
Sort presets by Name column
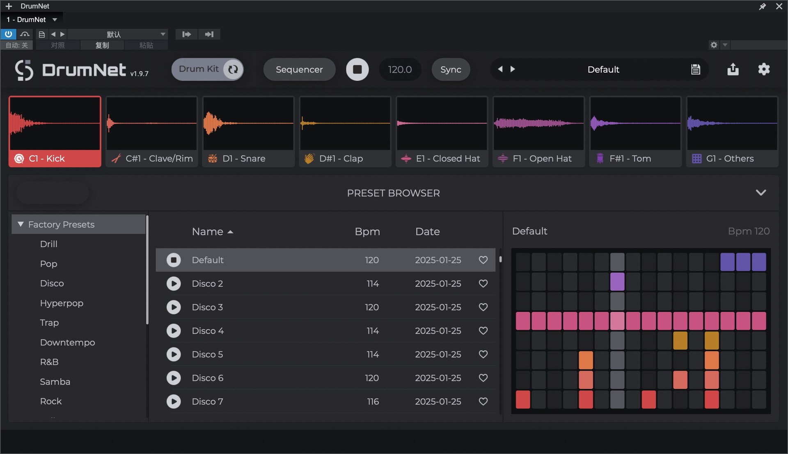[x=212, y=232]
